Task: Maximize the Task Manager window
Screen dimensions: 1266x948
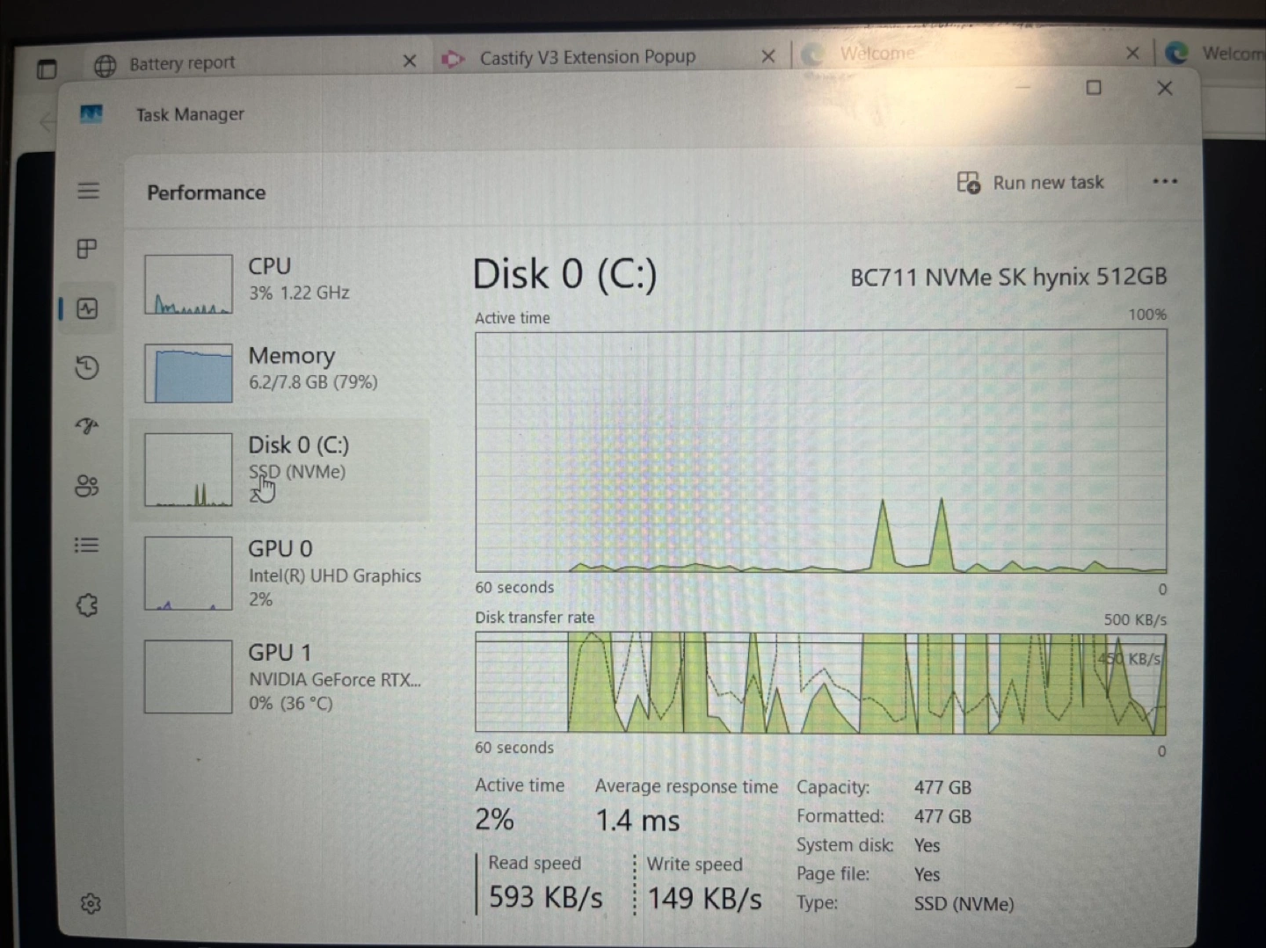Action: [x=1094, y=87]
